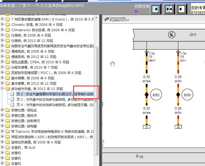This screenshot has width=205, height=166.
Task: Click the J519 component label
Action: pyautogui.click(x=193, y=34)
